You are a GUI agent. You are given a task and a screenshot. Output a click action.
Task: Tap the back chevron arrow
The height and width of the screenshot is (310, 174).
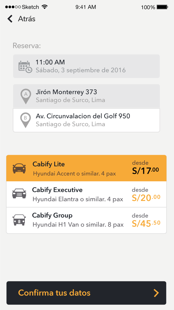10,19
